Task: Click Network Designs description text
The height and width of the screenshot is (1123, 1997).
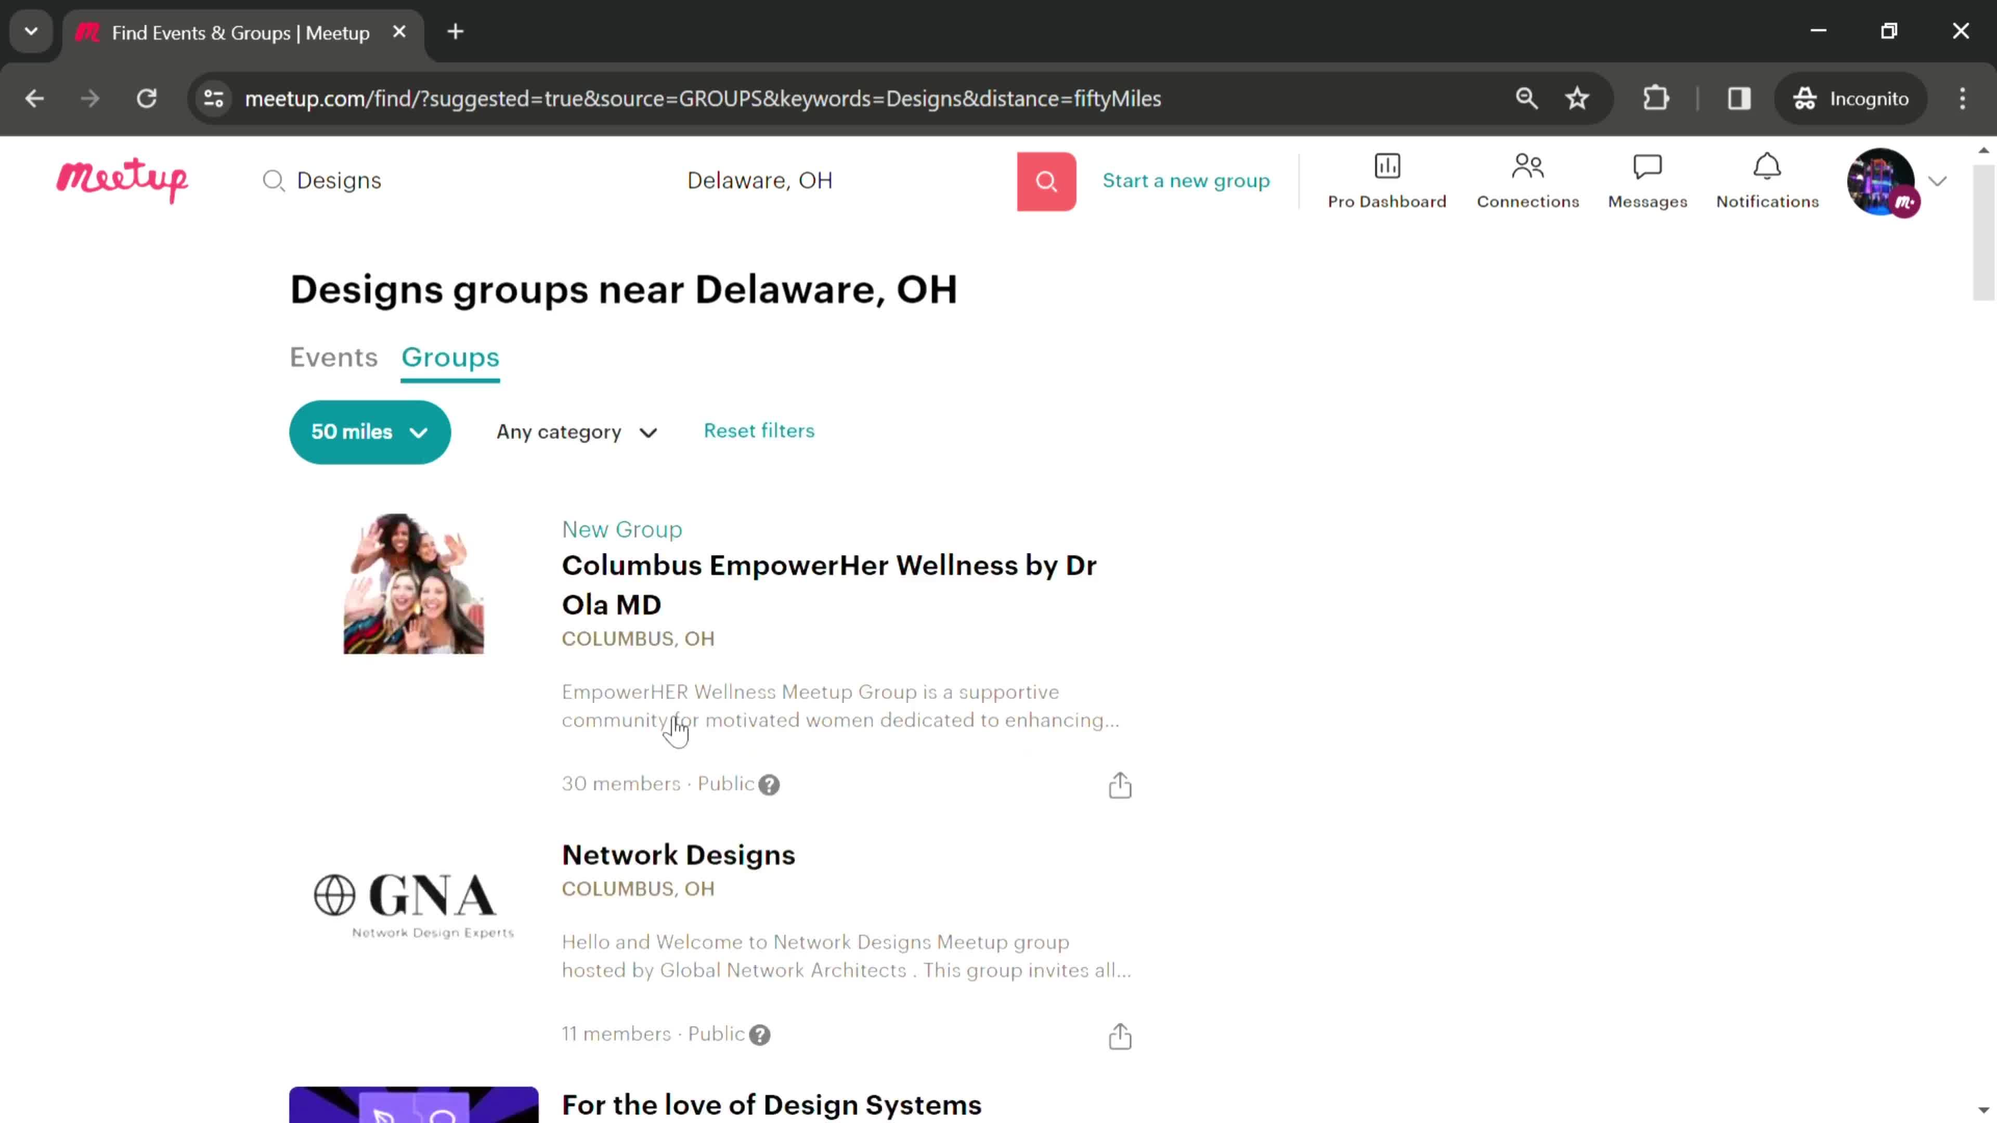Action: tap(846, 957)
